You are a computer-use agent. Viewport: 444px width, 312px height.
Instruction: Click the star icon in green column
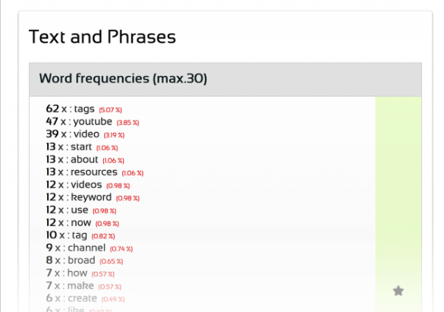coord(398,291)
